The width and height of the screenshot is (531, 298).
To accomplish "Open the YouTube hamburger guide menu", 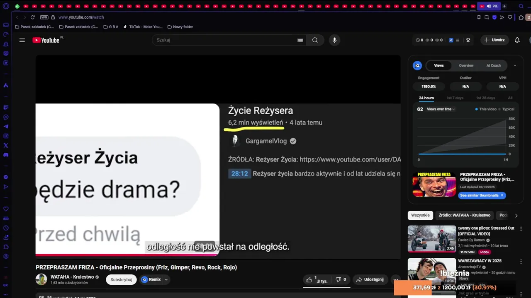I will pyautogui.click(x=22, y=40).
